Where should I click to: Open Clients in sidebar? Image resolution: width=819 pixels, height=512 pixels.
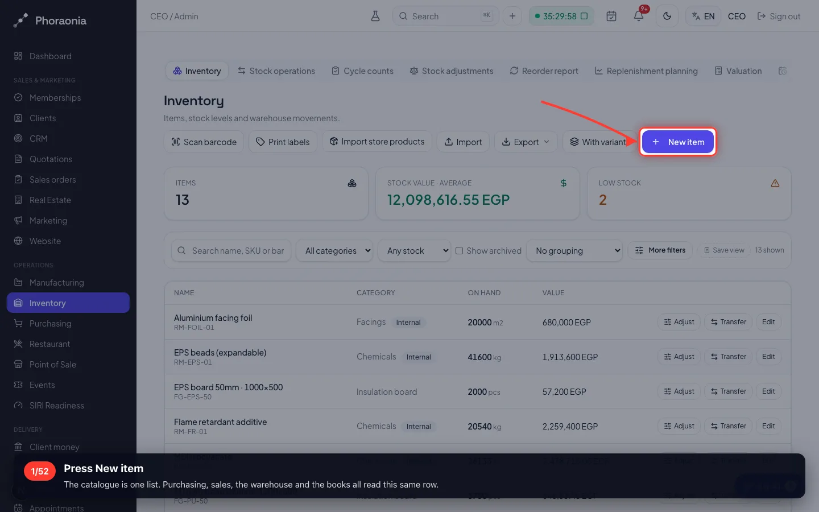(68, 118)
